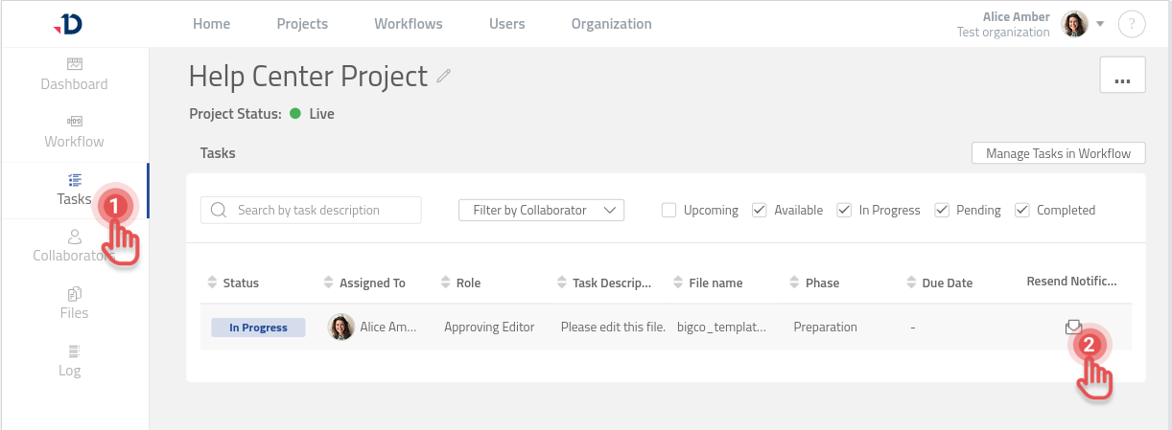Click the app logo in top-left
Viewport: 1172px width, 430px height.
[68, 24]
